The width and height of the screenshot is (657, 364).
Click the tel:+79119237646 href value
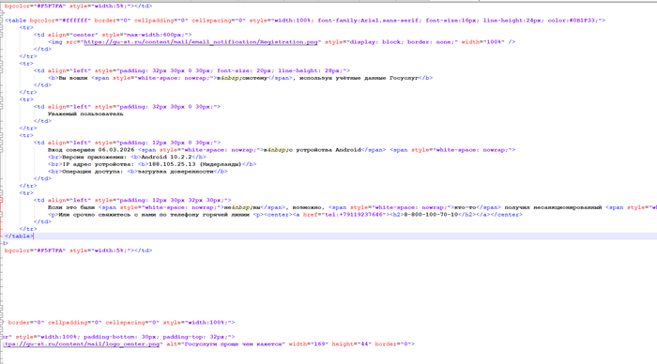pos(355,215)
